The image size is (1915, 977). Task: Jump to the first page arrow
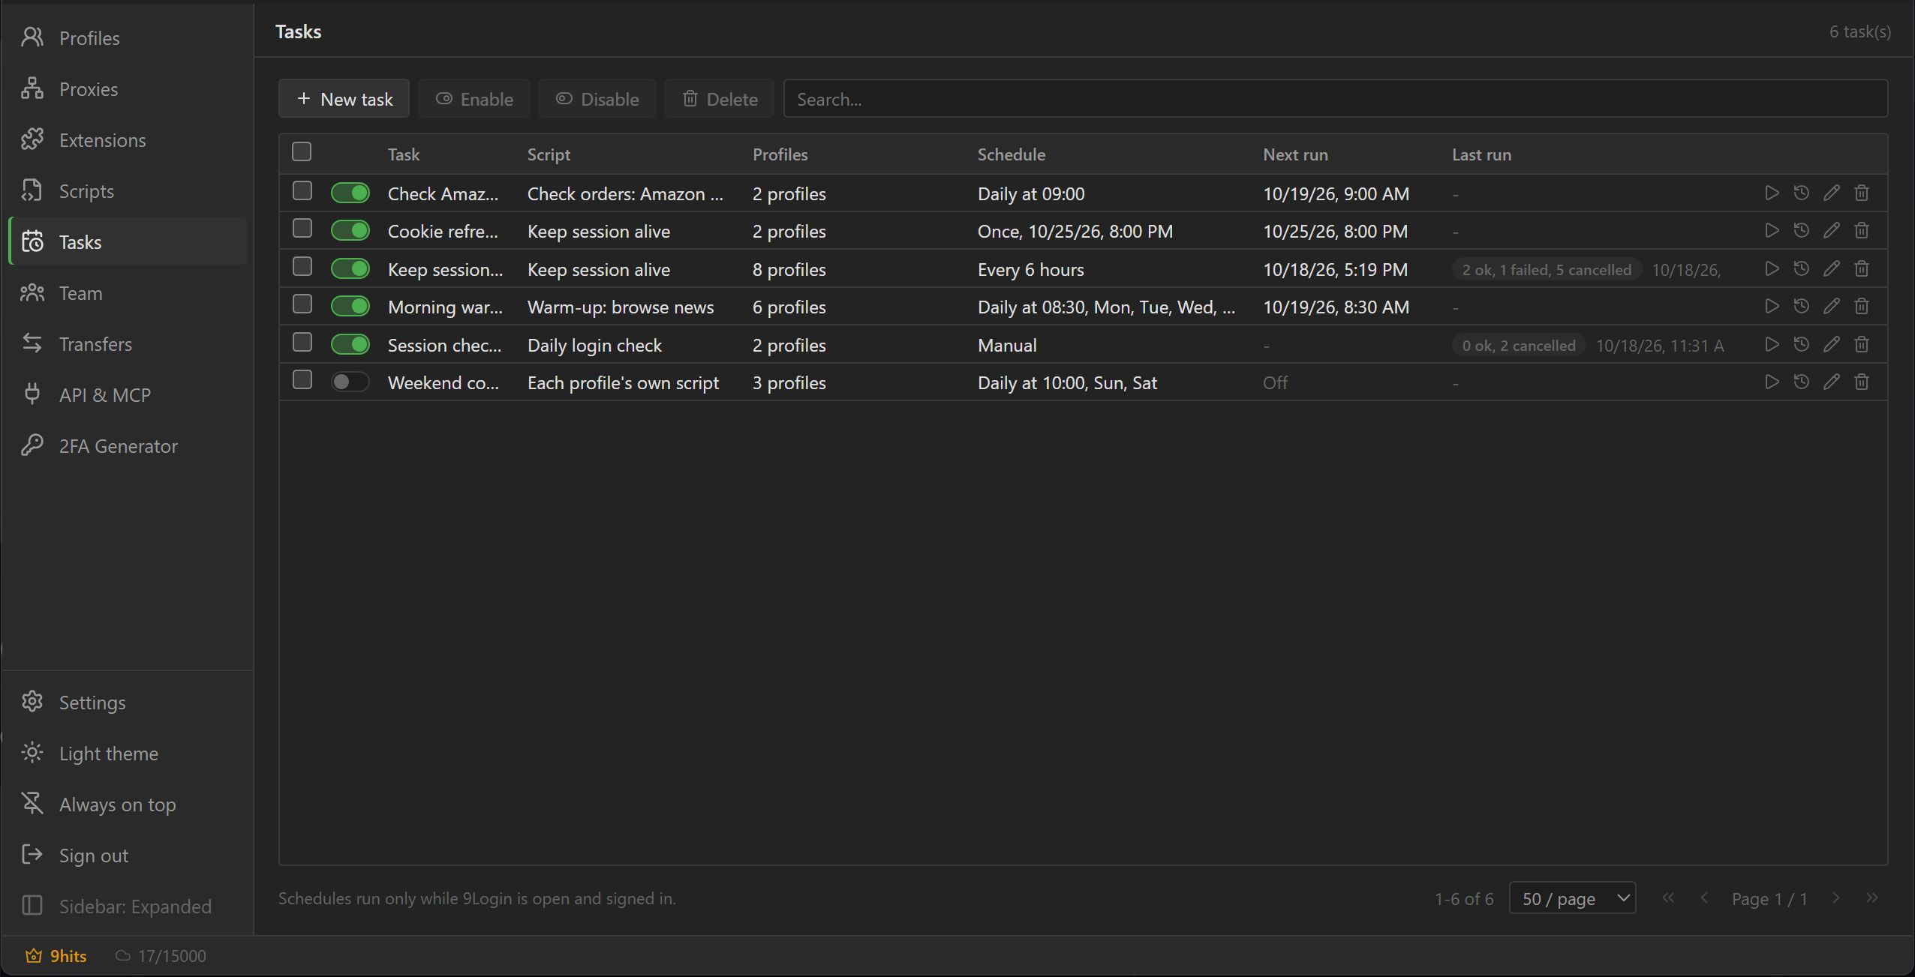point(1668,898)
